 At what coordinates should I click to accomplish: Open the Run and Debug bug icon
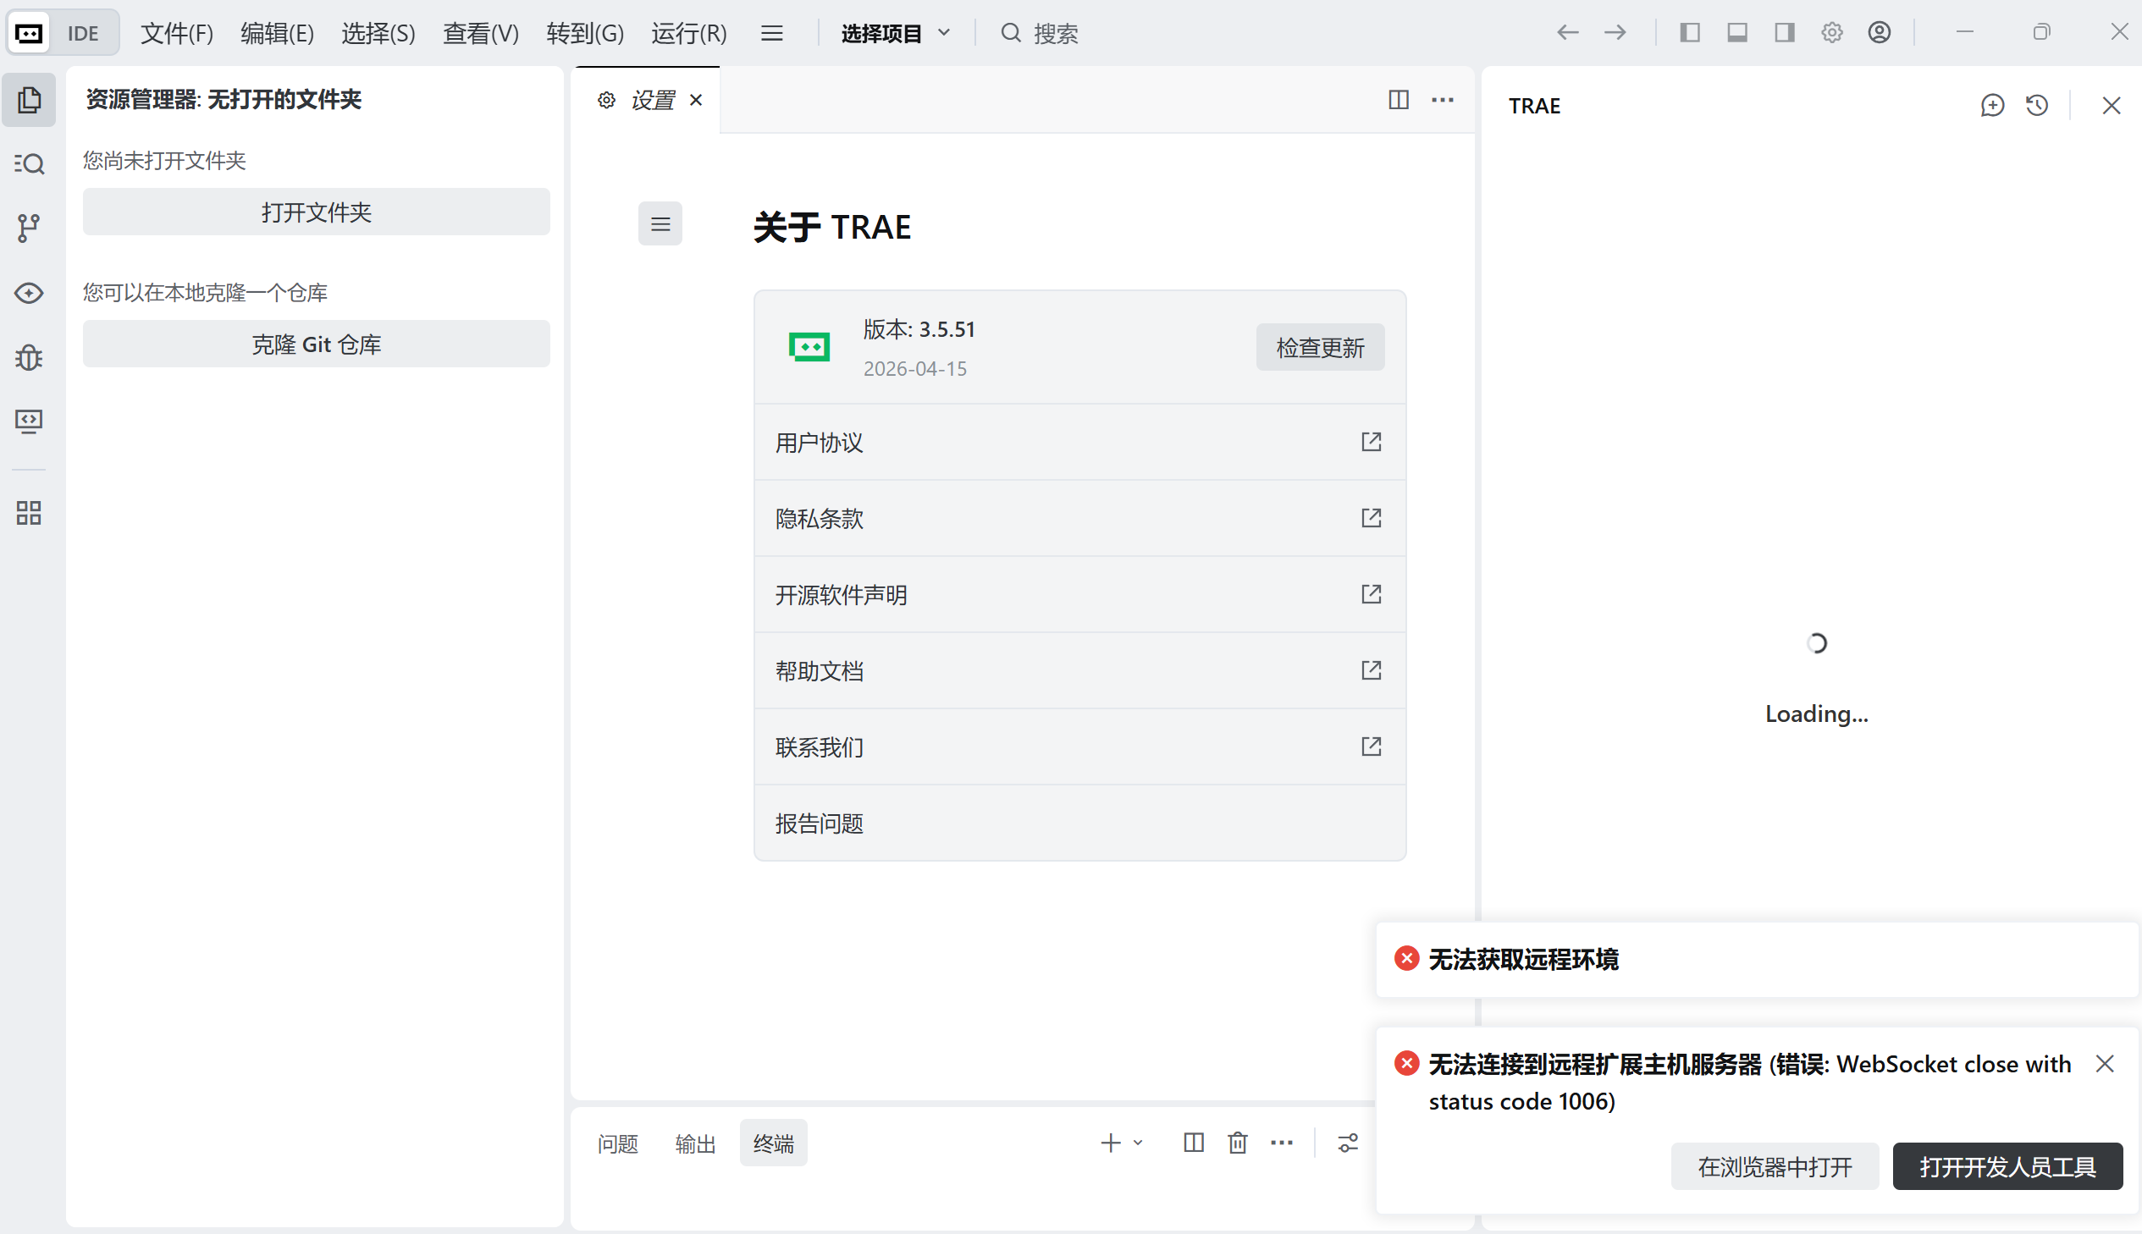point(29,358)
